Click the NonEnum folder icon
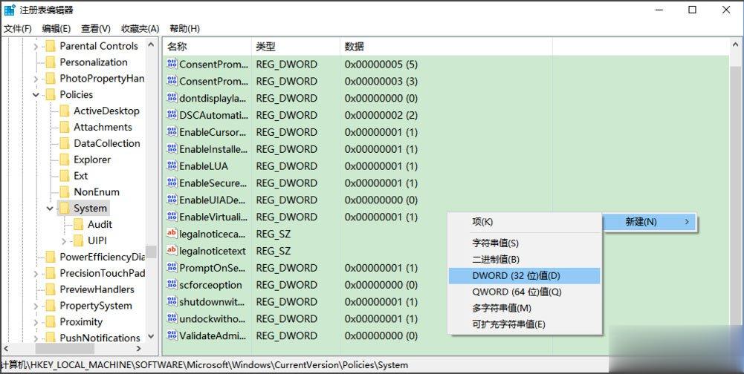Image resolution: width=744 pixels, height=374 pixels. coord(65,192)
